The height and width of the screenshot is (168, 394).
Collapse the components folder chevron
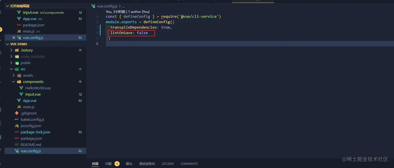click(x=14, y=82)
